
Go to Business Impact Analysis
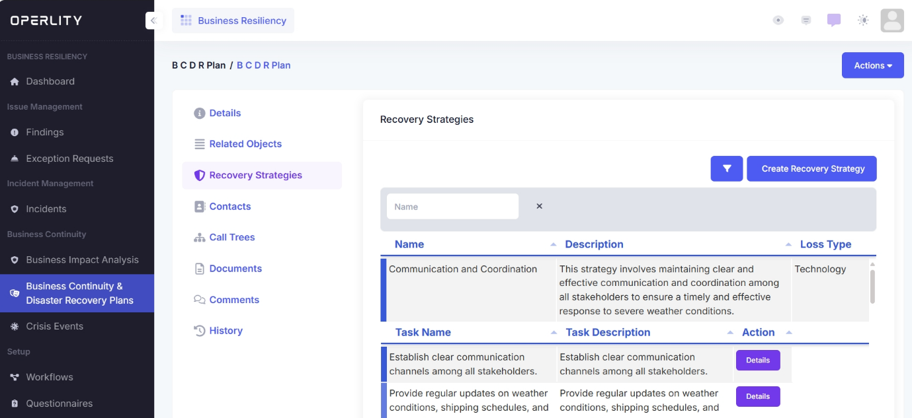click(x=82, y=260)
